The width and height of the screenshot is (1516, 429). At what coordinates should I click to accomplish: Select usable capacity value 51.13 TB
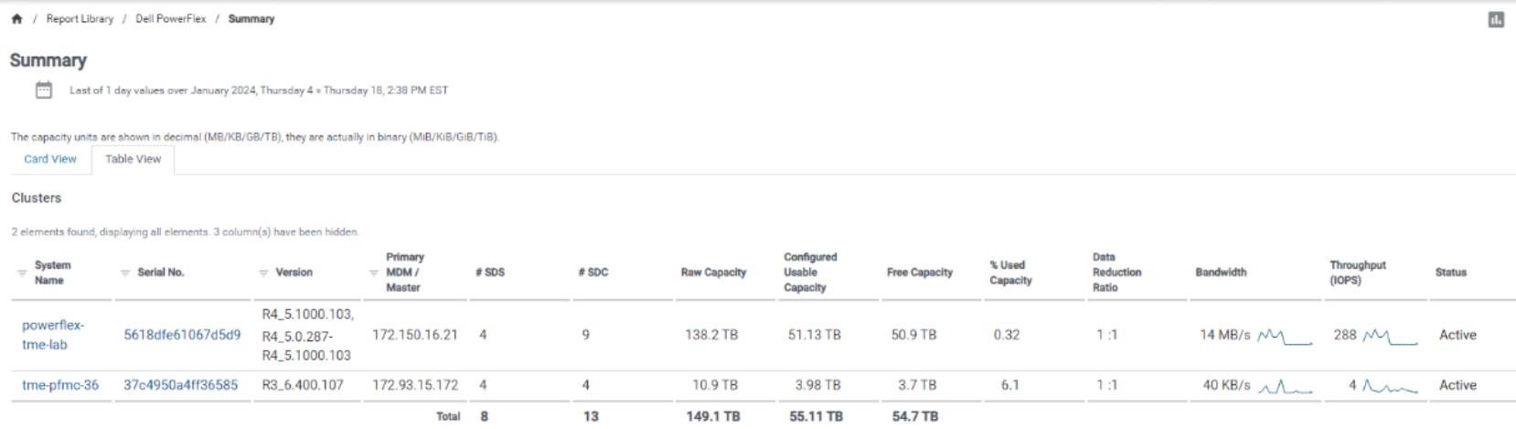815,335
